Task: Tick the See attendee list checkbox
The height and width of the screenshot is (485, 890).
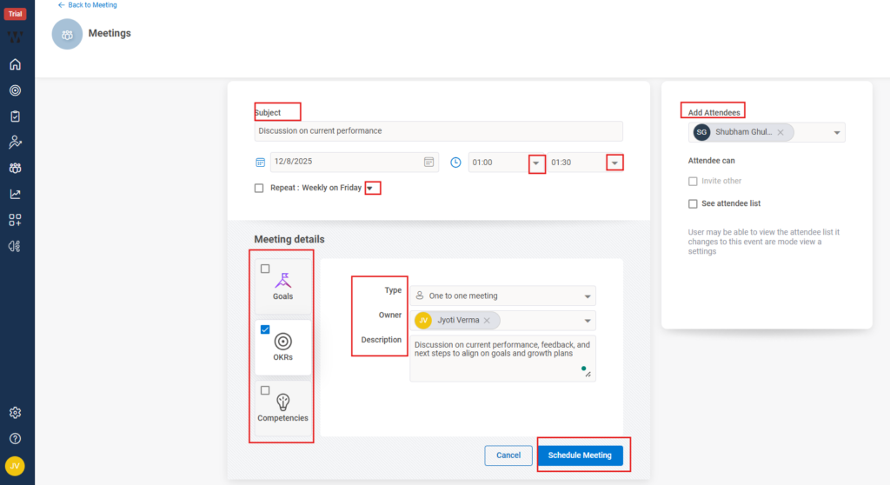Action: pos(693,203)
